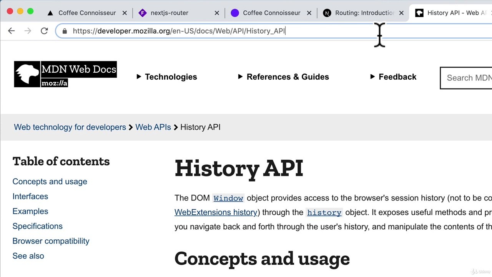Close the nextjs-router tab
The image size is (492, 277).
[217, 13]
